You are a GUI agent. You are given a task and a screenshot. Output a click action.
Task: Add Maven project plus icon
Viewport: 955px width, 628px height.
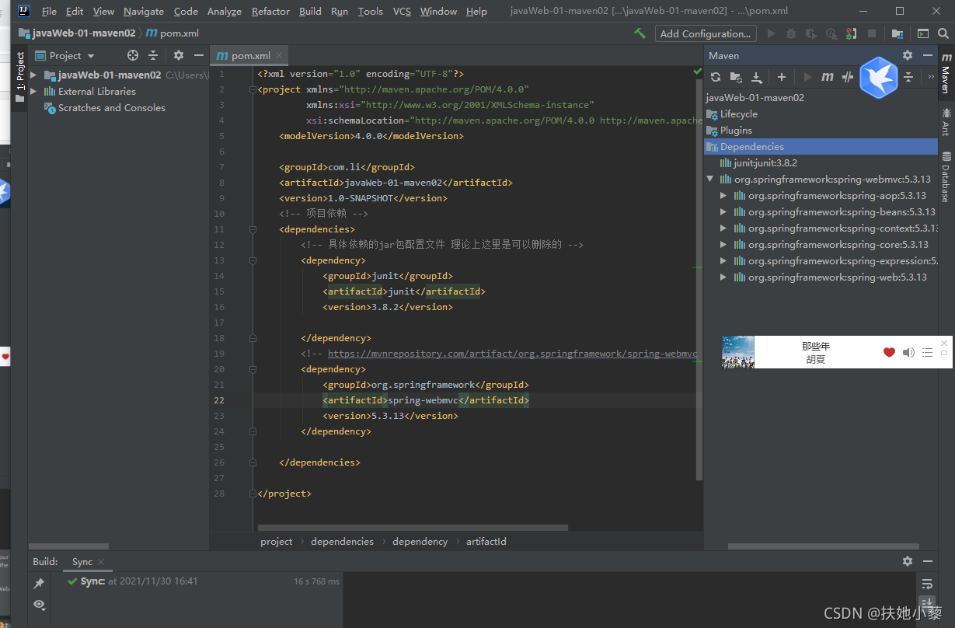click(782, 77)
